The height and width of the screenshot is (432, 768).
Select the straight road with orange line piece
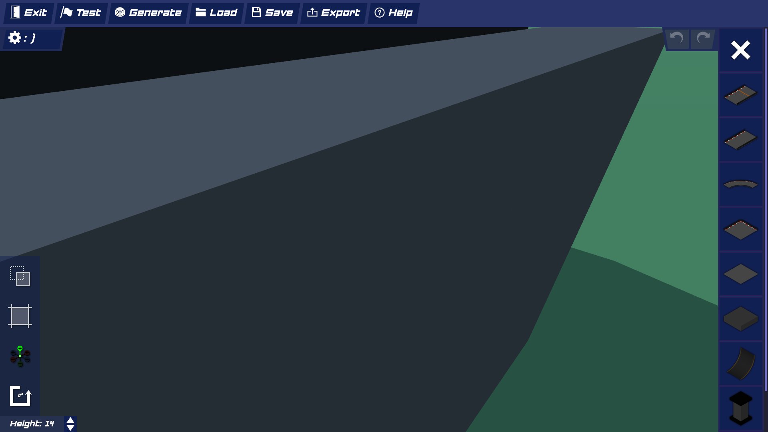point(740,95)
